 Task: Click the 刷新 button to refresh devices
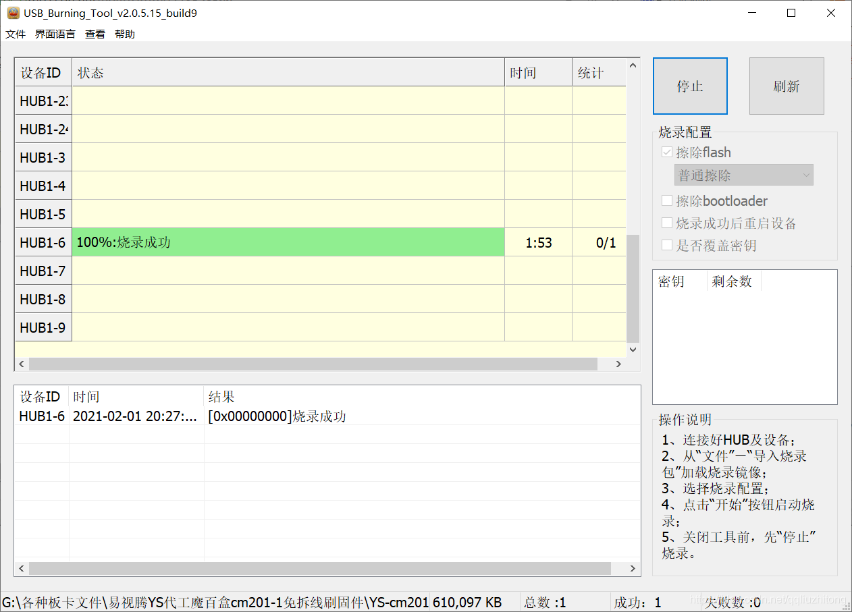(786, 86)
